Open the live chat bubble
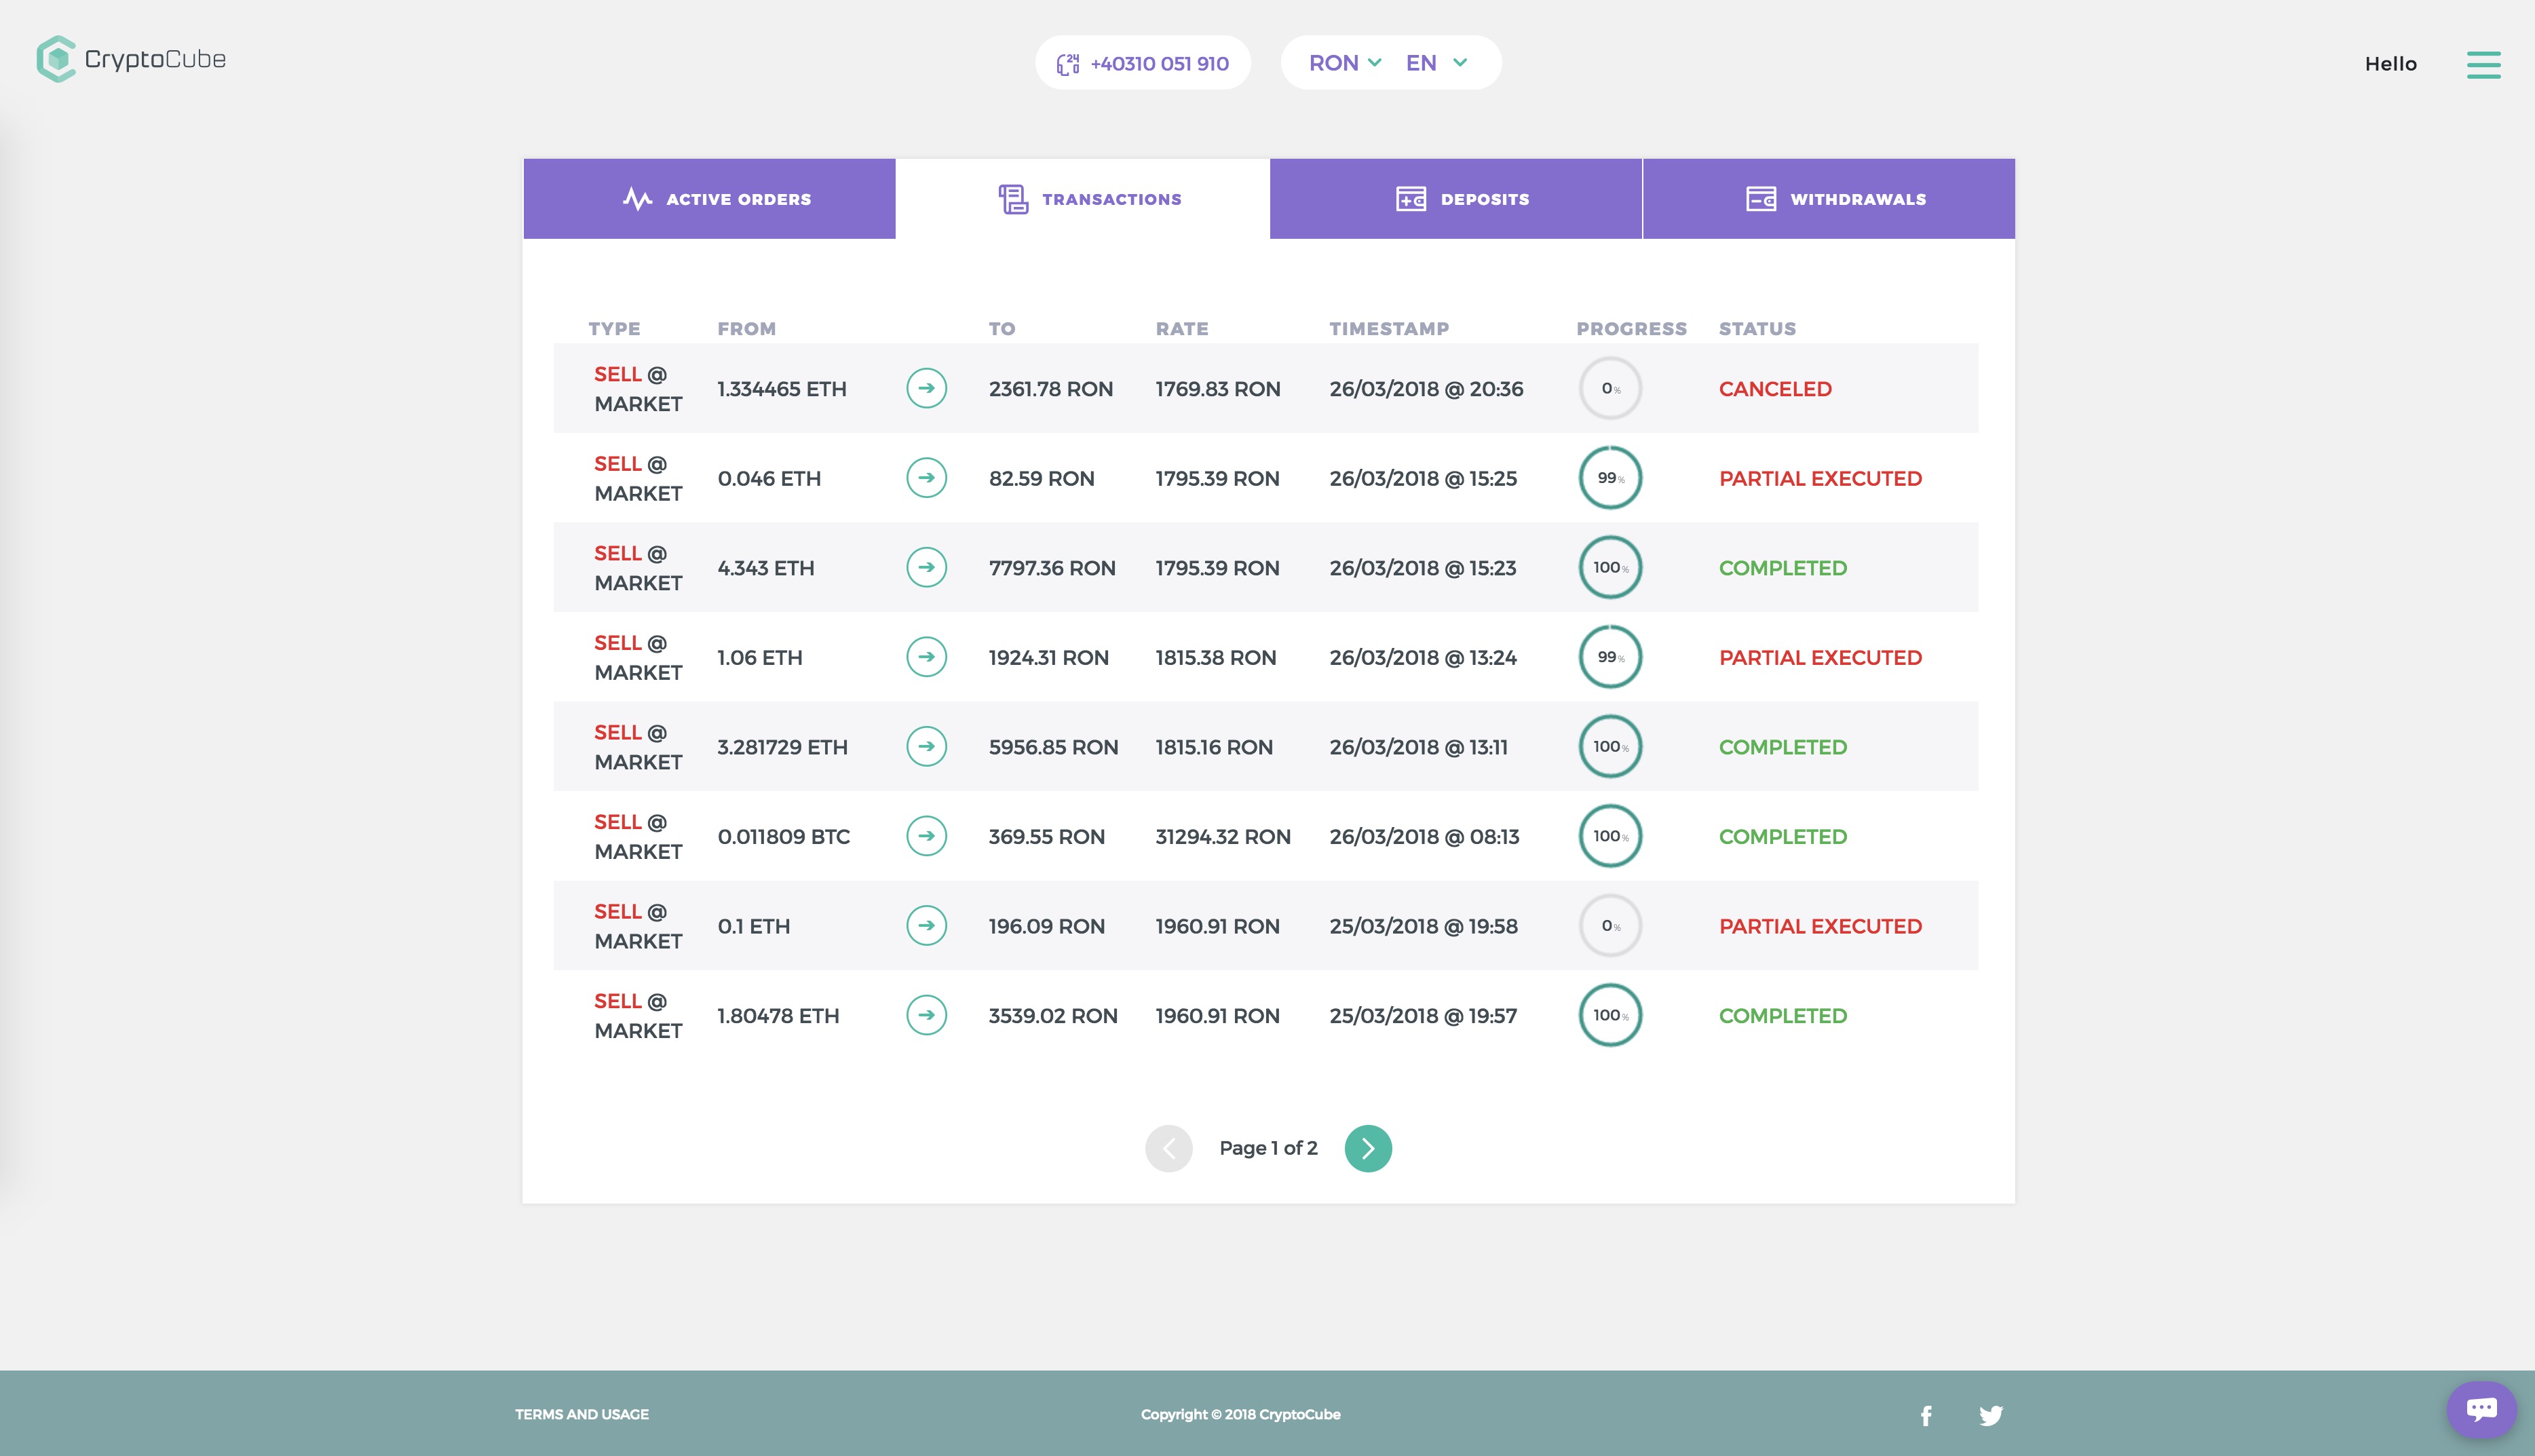 (2482, 1409)
